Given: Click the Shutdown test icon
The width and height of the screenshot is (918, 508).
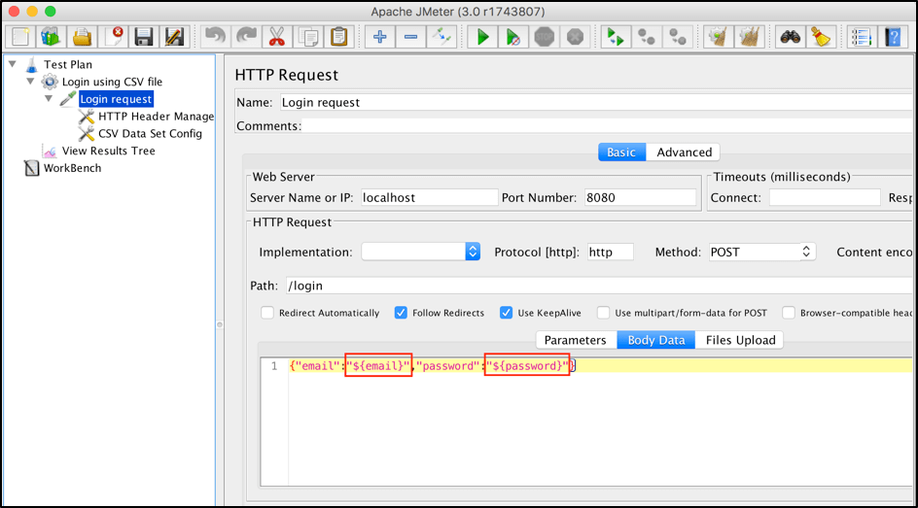Looking at the screenshot, I should (575, 37).
